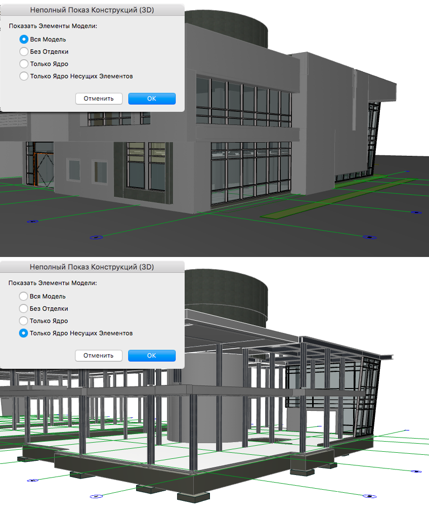Viewport: 429px width, 516px height.
Task: Click 'Отменить' button in upper dialog
Action: click(99, 99)
